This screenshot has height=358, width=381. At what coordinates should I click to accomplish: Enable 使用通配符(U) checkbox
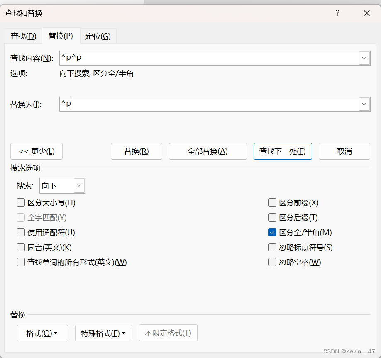tap(21, 232)
